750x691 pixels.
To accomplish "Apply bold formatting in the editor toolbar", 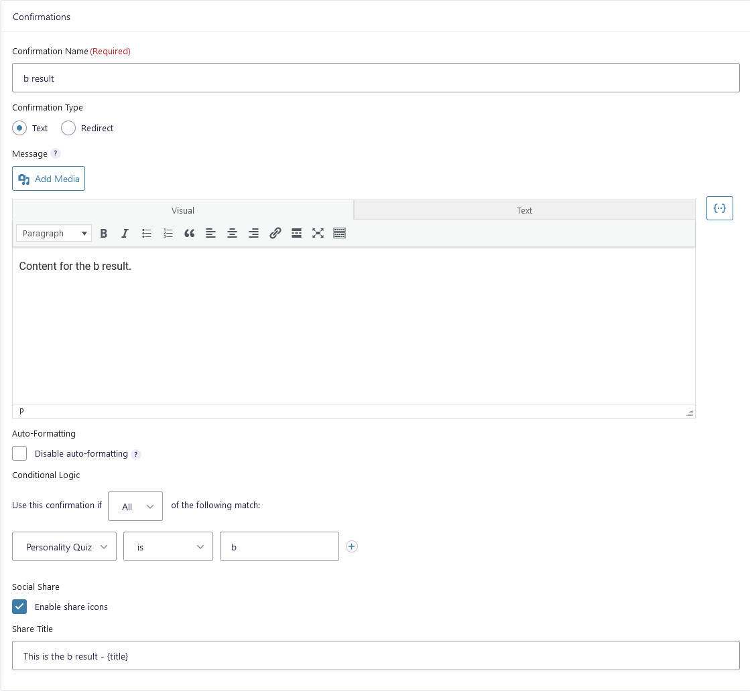I will point(104,233).
